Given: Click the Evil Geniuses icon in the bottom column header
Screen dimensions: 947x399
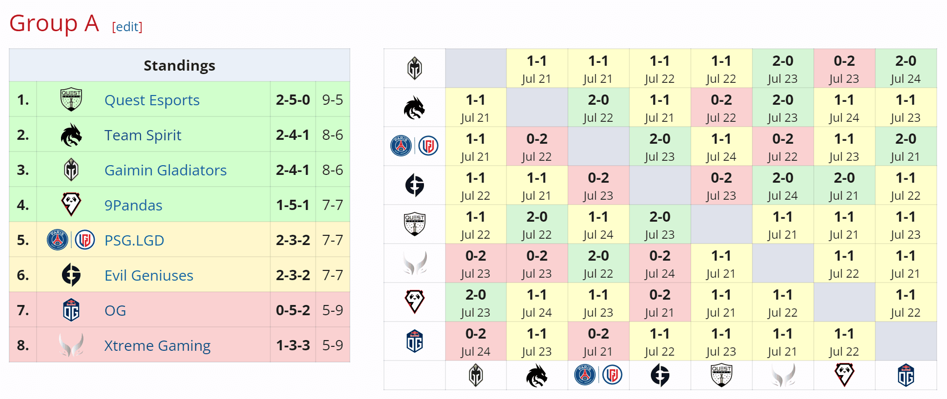Looking at the screenshot, I should 660,375.
